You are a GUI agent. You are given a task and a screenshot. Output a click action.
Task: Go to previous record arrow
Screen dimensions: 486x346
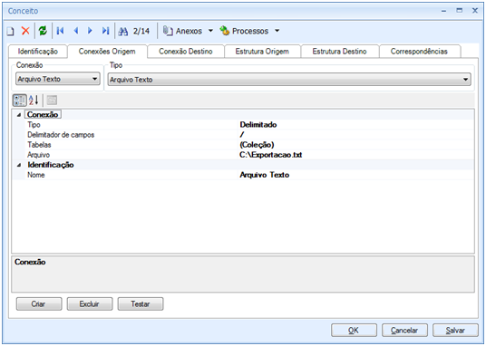76,31
